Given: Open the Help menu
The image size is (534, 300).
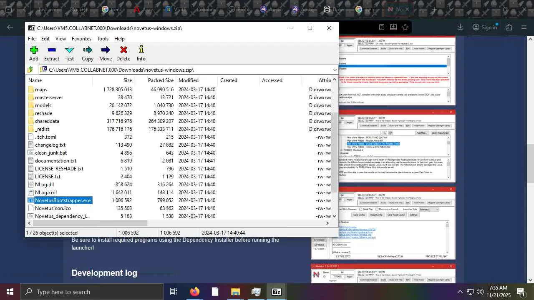Looking at the screenshot, I should 119,39.
